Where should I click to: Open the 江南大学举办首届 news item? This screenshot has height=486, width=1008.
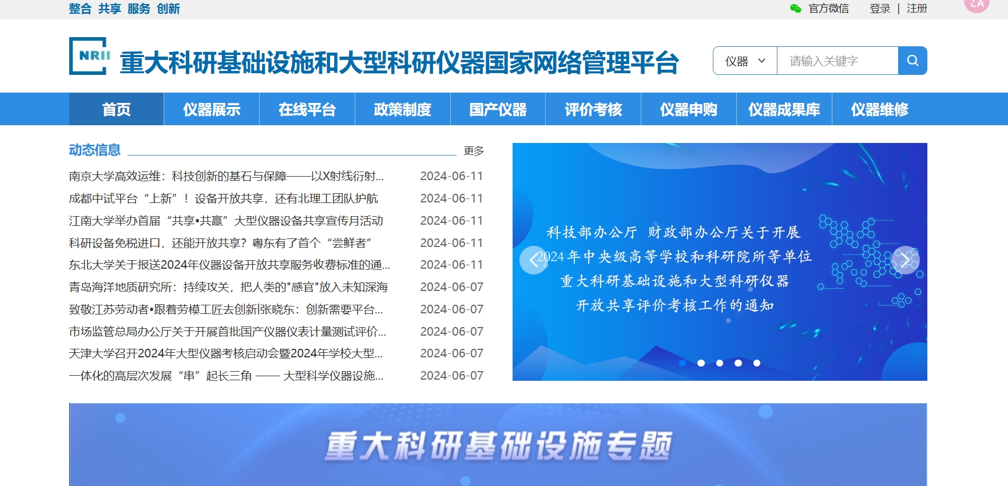[226, 221]
